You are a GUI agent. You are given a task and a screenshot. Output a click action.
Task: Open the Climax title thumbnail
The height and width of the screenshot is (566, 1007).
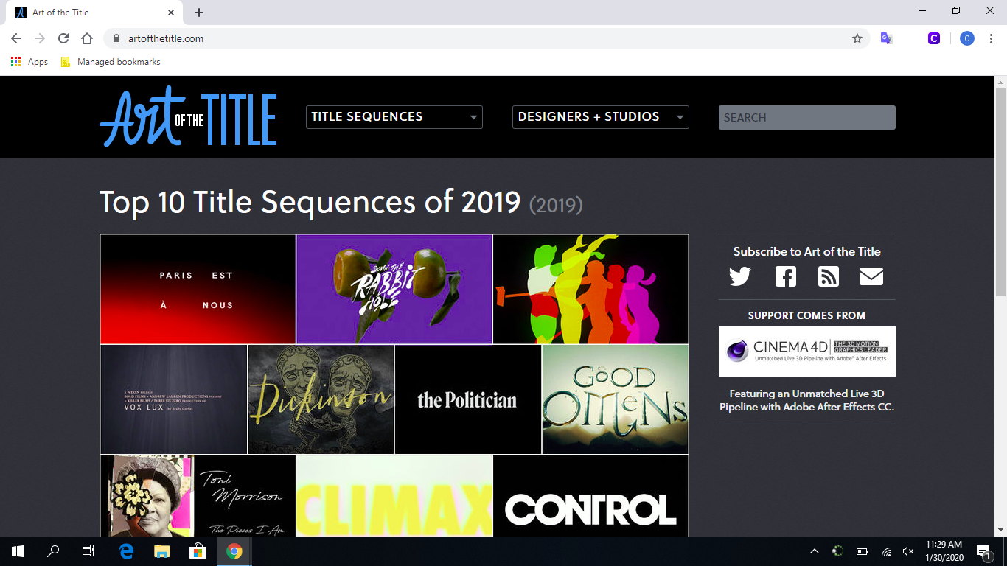394,495
